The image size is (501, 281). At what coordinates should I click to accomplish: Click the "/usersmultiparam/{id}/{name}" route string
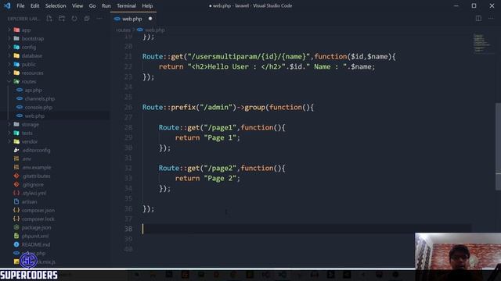point(249,56)
